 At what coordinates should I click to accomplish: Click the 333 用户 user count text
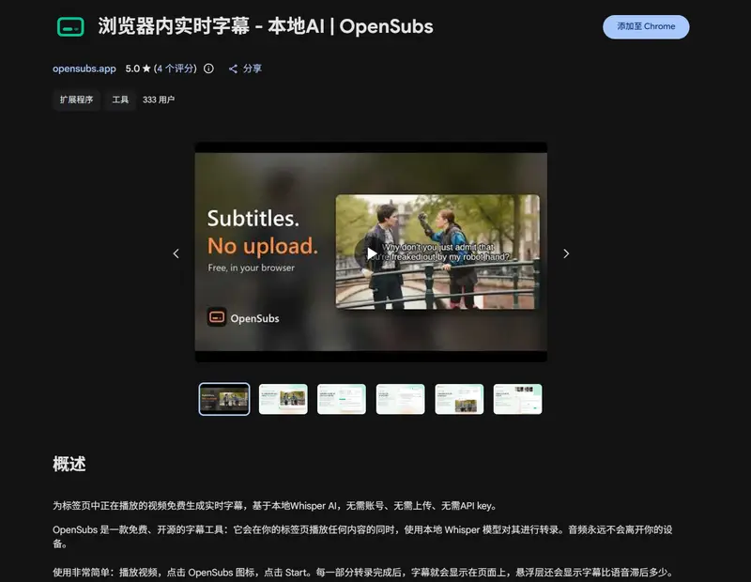pos(159,100)
